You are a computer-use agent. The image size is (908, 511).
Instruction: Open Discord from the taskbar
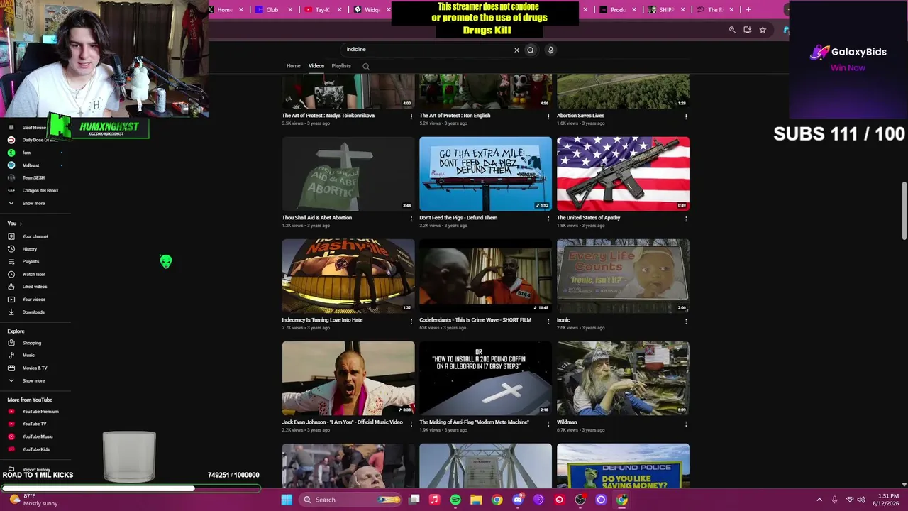pyautogui.click(x=518, y=500)
